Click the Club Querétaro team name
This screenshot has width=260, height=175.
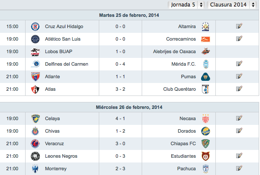pos(179,89)
